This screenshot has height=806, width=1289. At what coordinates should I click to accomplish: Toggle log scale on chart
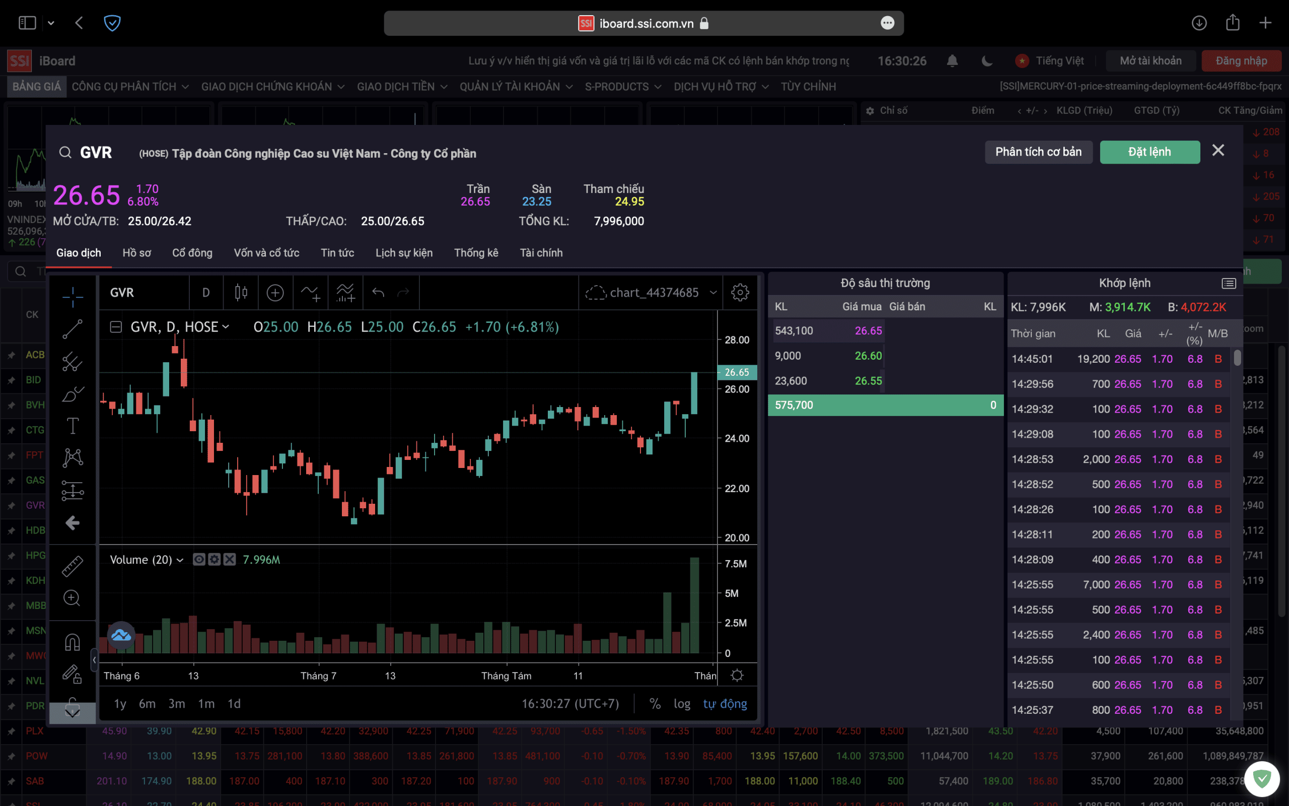tap(682, 704)
